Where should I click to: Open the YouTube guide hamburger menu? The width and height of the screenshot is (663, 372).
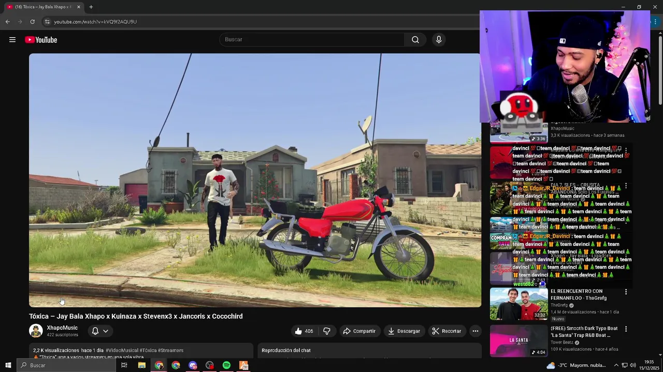[x=12, y=40]
